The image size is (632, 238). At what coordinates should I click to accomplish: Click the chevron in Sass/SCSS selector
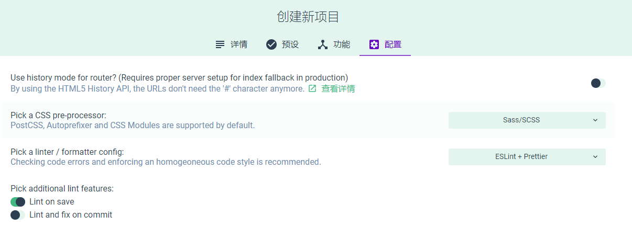click(x=595, y=120)
